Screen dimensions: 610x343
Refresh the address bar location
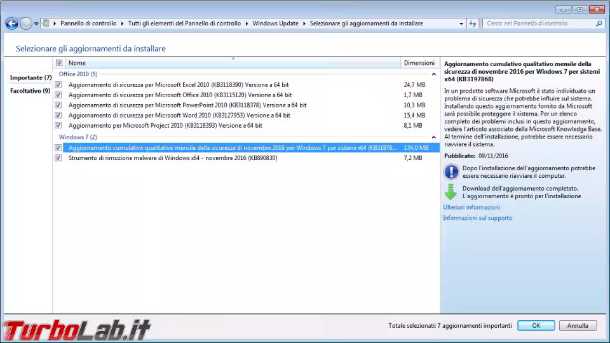coord(473,24)
